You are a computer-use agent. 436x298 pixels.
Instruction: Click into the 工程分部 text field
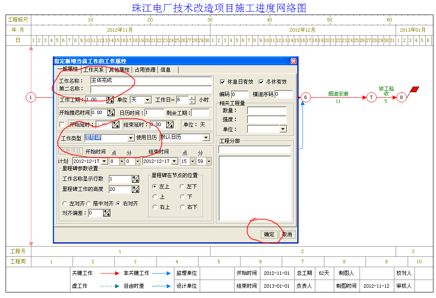pos(254,150)
